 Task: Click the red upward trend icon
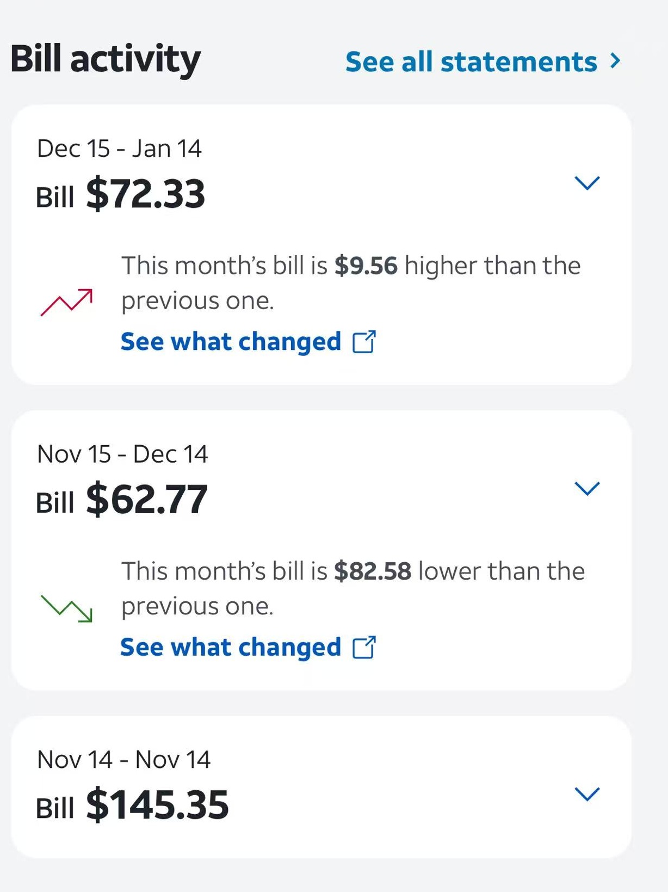(66, 302)
